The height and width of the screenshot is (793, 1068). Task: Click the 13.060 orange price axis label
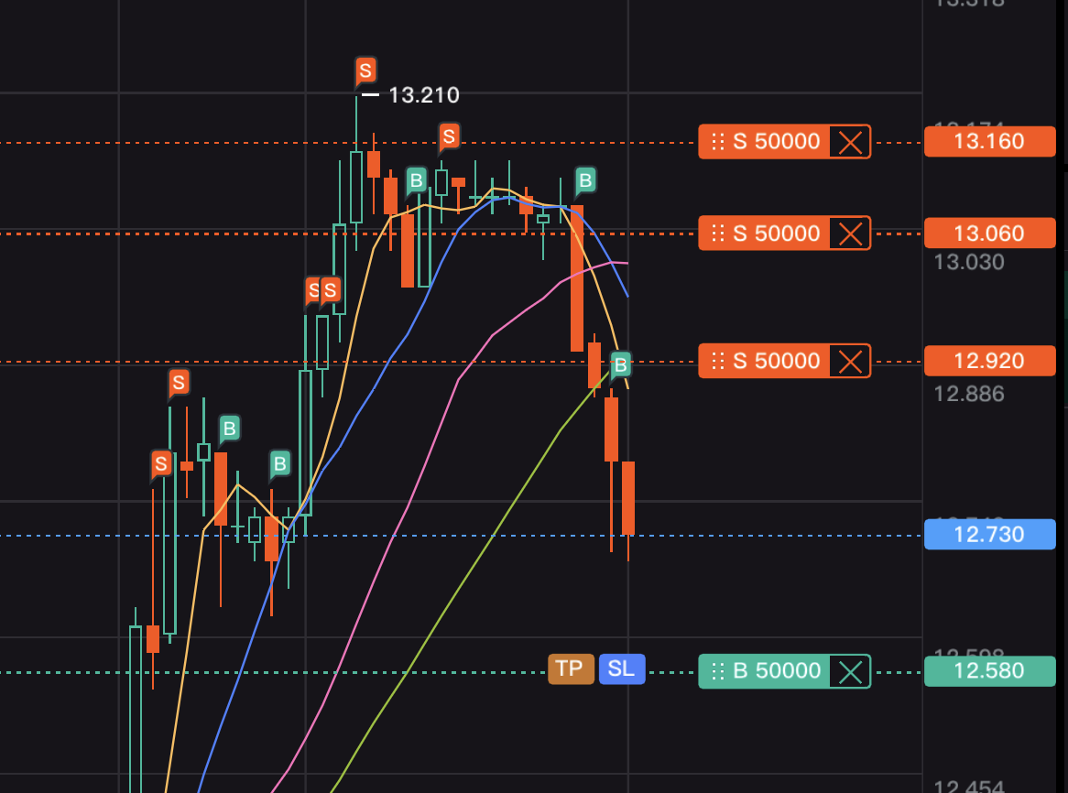tap(989, 234)
